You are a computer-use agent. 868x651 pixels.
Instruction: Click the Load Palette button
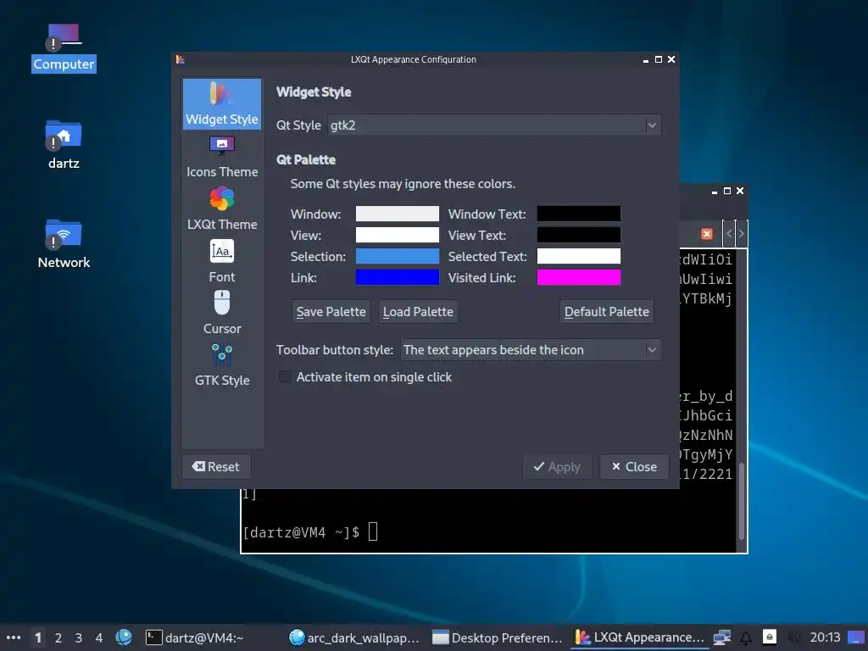coord(418,312)
